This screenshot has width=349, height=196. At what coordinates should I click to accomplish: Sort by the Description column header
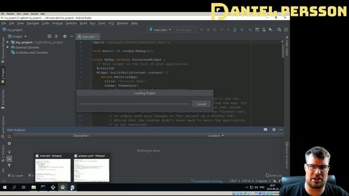coord(81,136)
